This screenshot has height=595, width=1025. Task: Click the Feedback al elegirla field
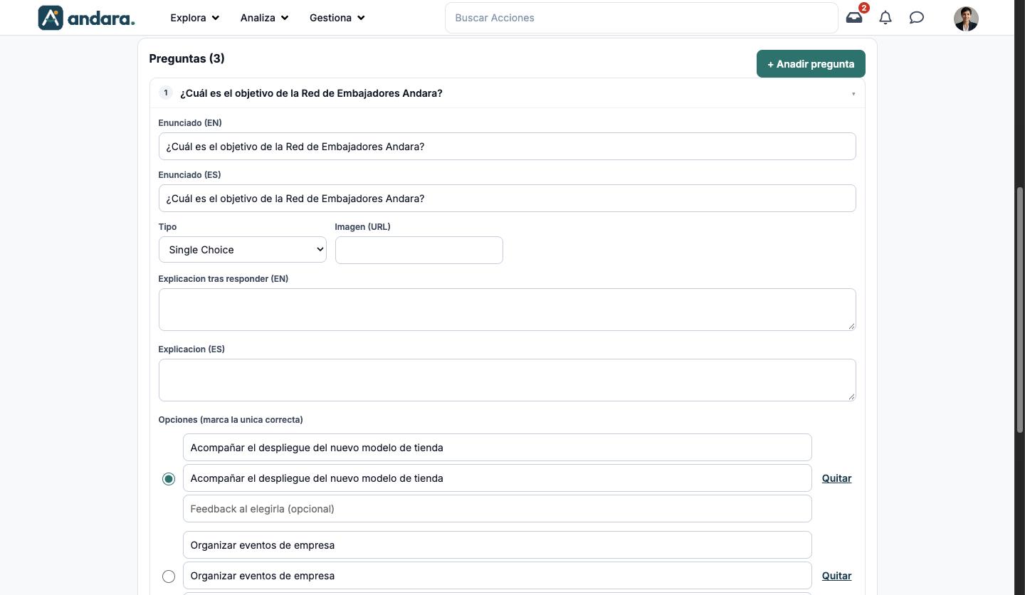point(498,509)
